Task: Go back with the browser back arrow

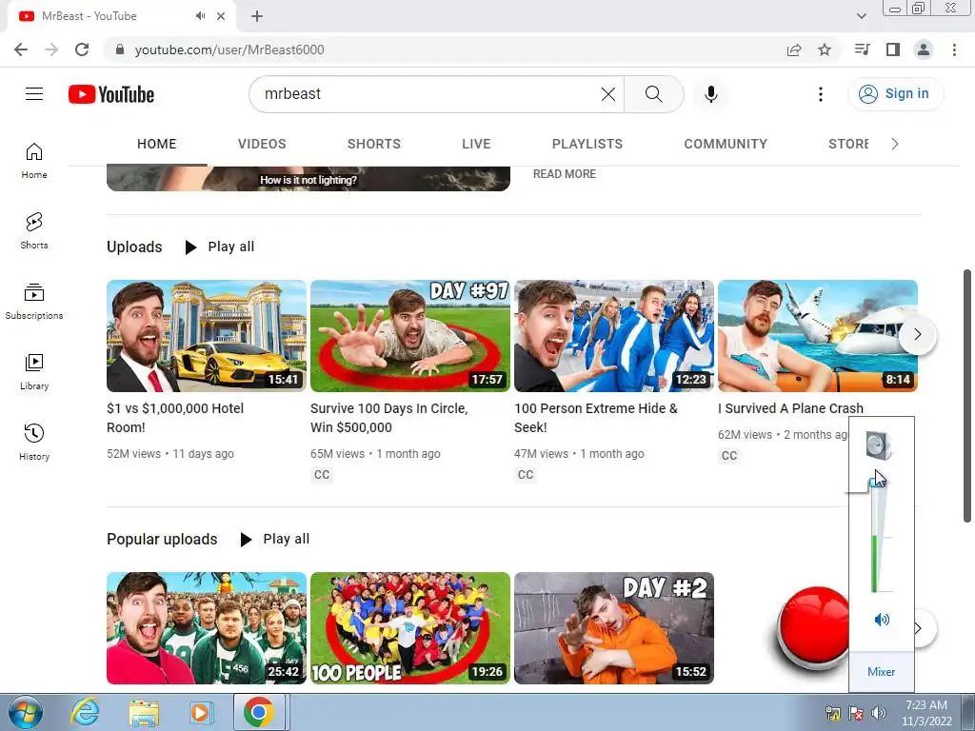Action: 21,49
